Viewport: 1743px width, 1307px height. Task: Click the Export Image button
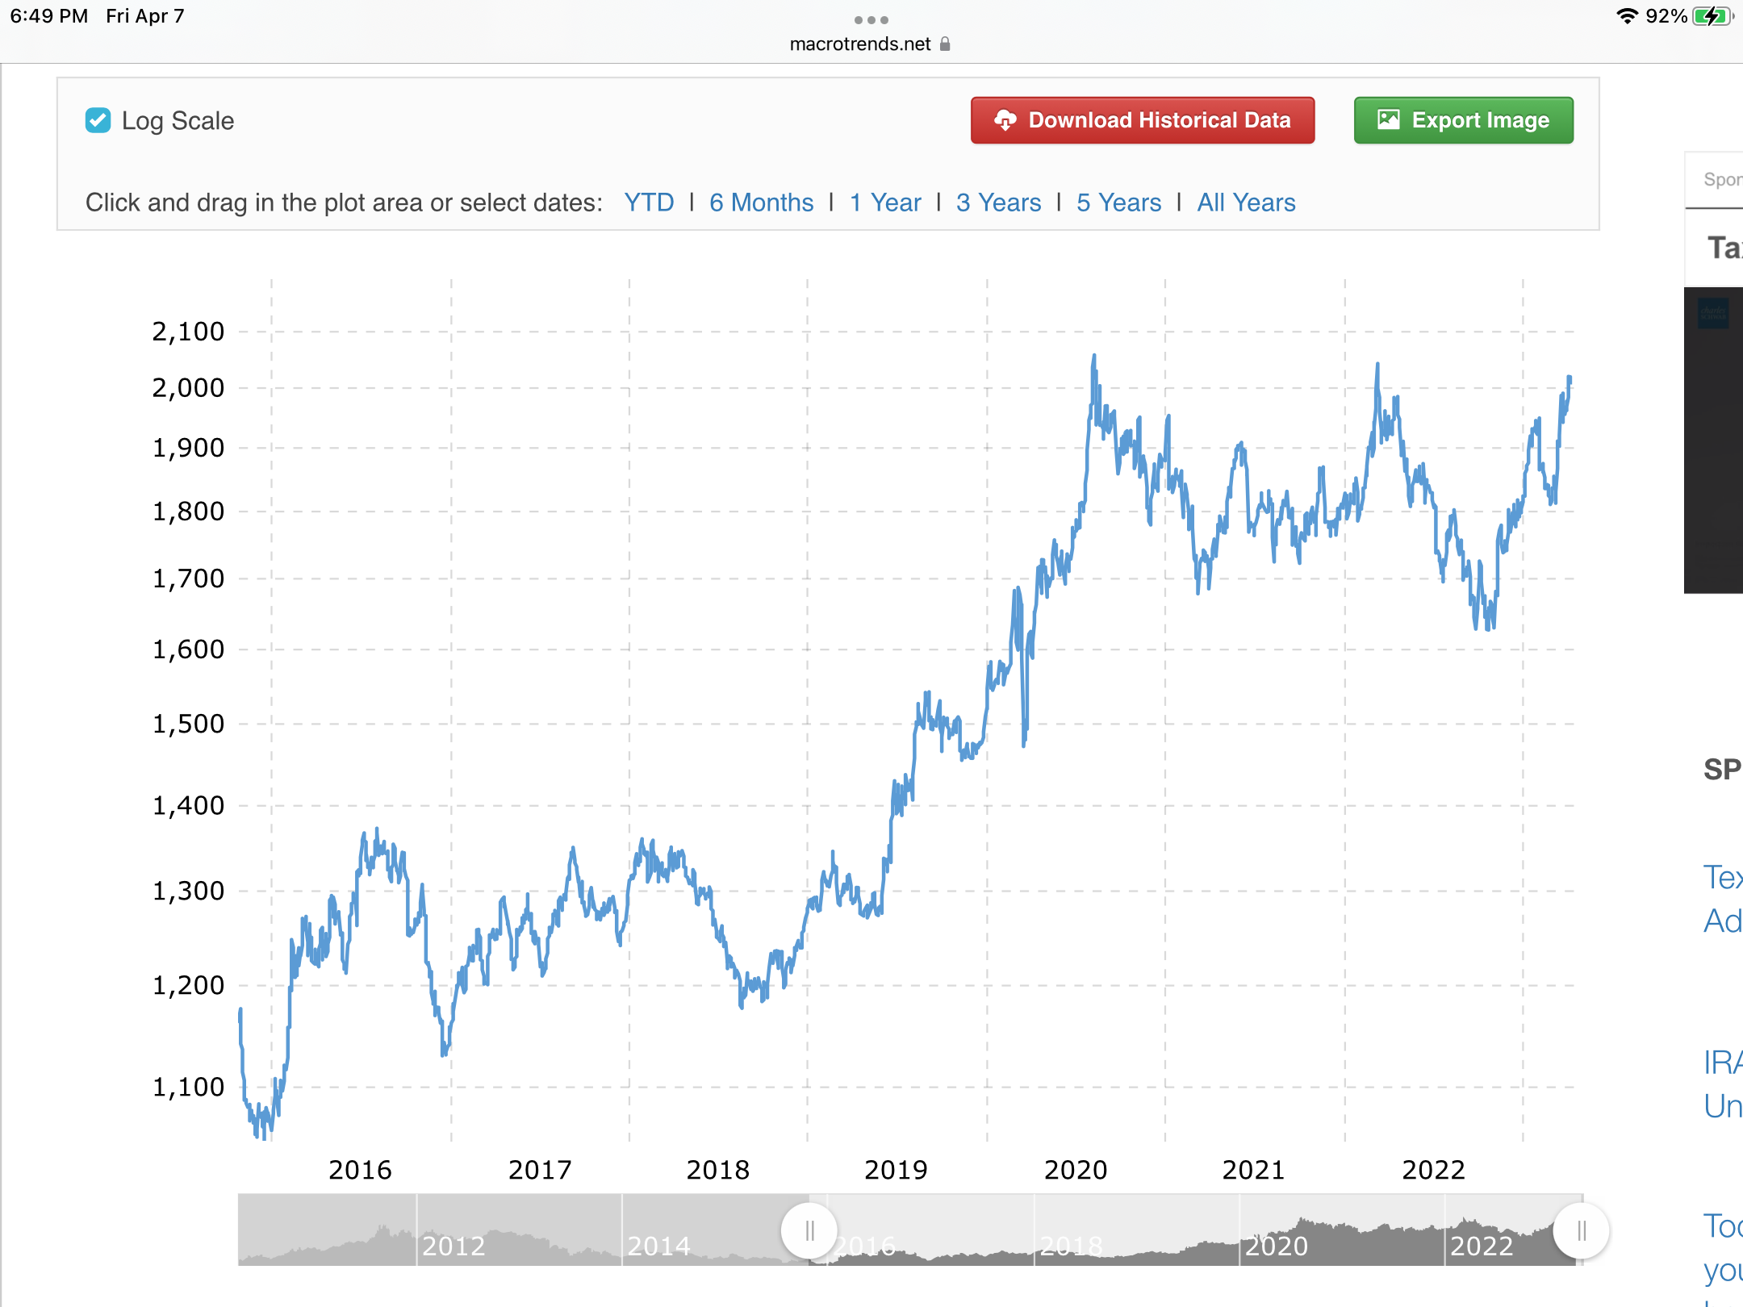(1463, 121)
